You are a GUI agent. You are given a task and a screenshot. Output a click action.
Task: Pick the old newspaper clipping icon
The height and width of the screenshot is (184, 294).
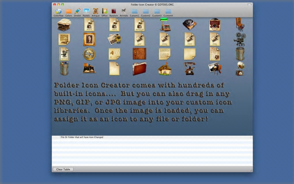click(64, 39)
